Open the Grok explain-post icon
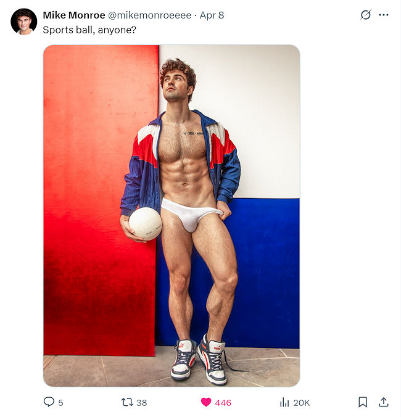The image size is (401, 417). 366,15
